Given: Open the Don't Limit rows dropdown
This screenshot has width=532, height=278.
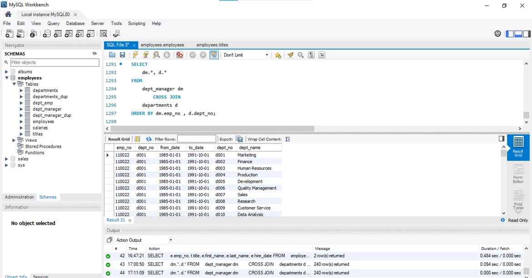Looking at the screenshot, I should pos(246,55).
